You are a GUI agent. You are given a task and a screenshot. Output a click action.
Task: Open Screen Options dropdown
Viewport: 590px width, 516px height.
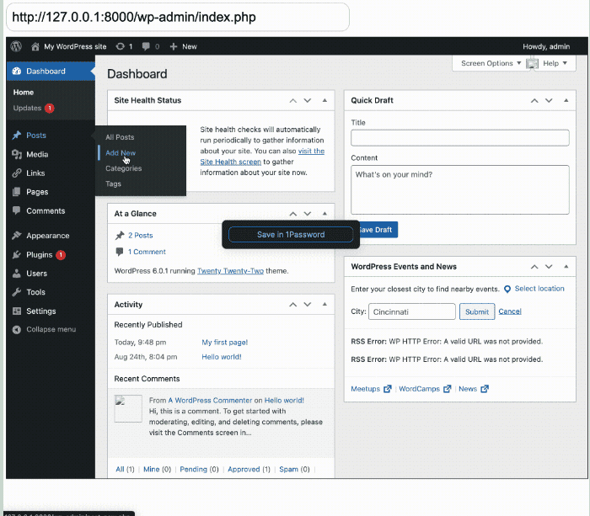491,63
